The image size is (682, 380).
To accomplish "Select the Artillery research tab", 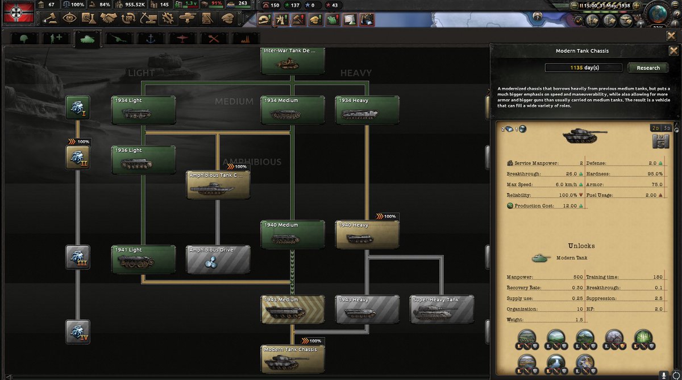I will [120, 39].
